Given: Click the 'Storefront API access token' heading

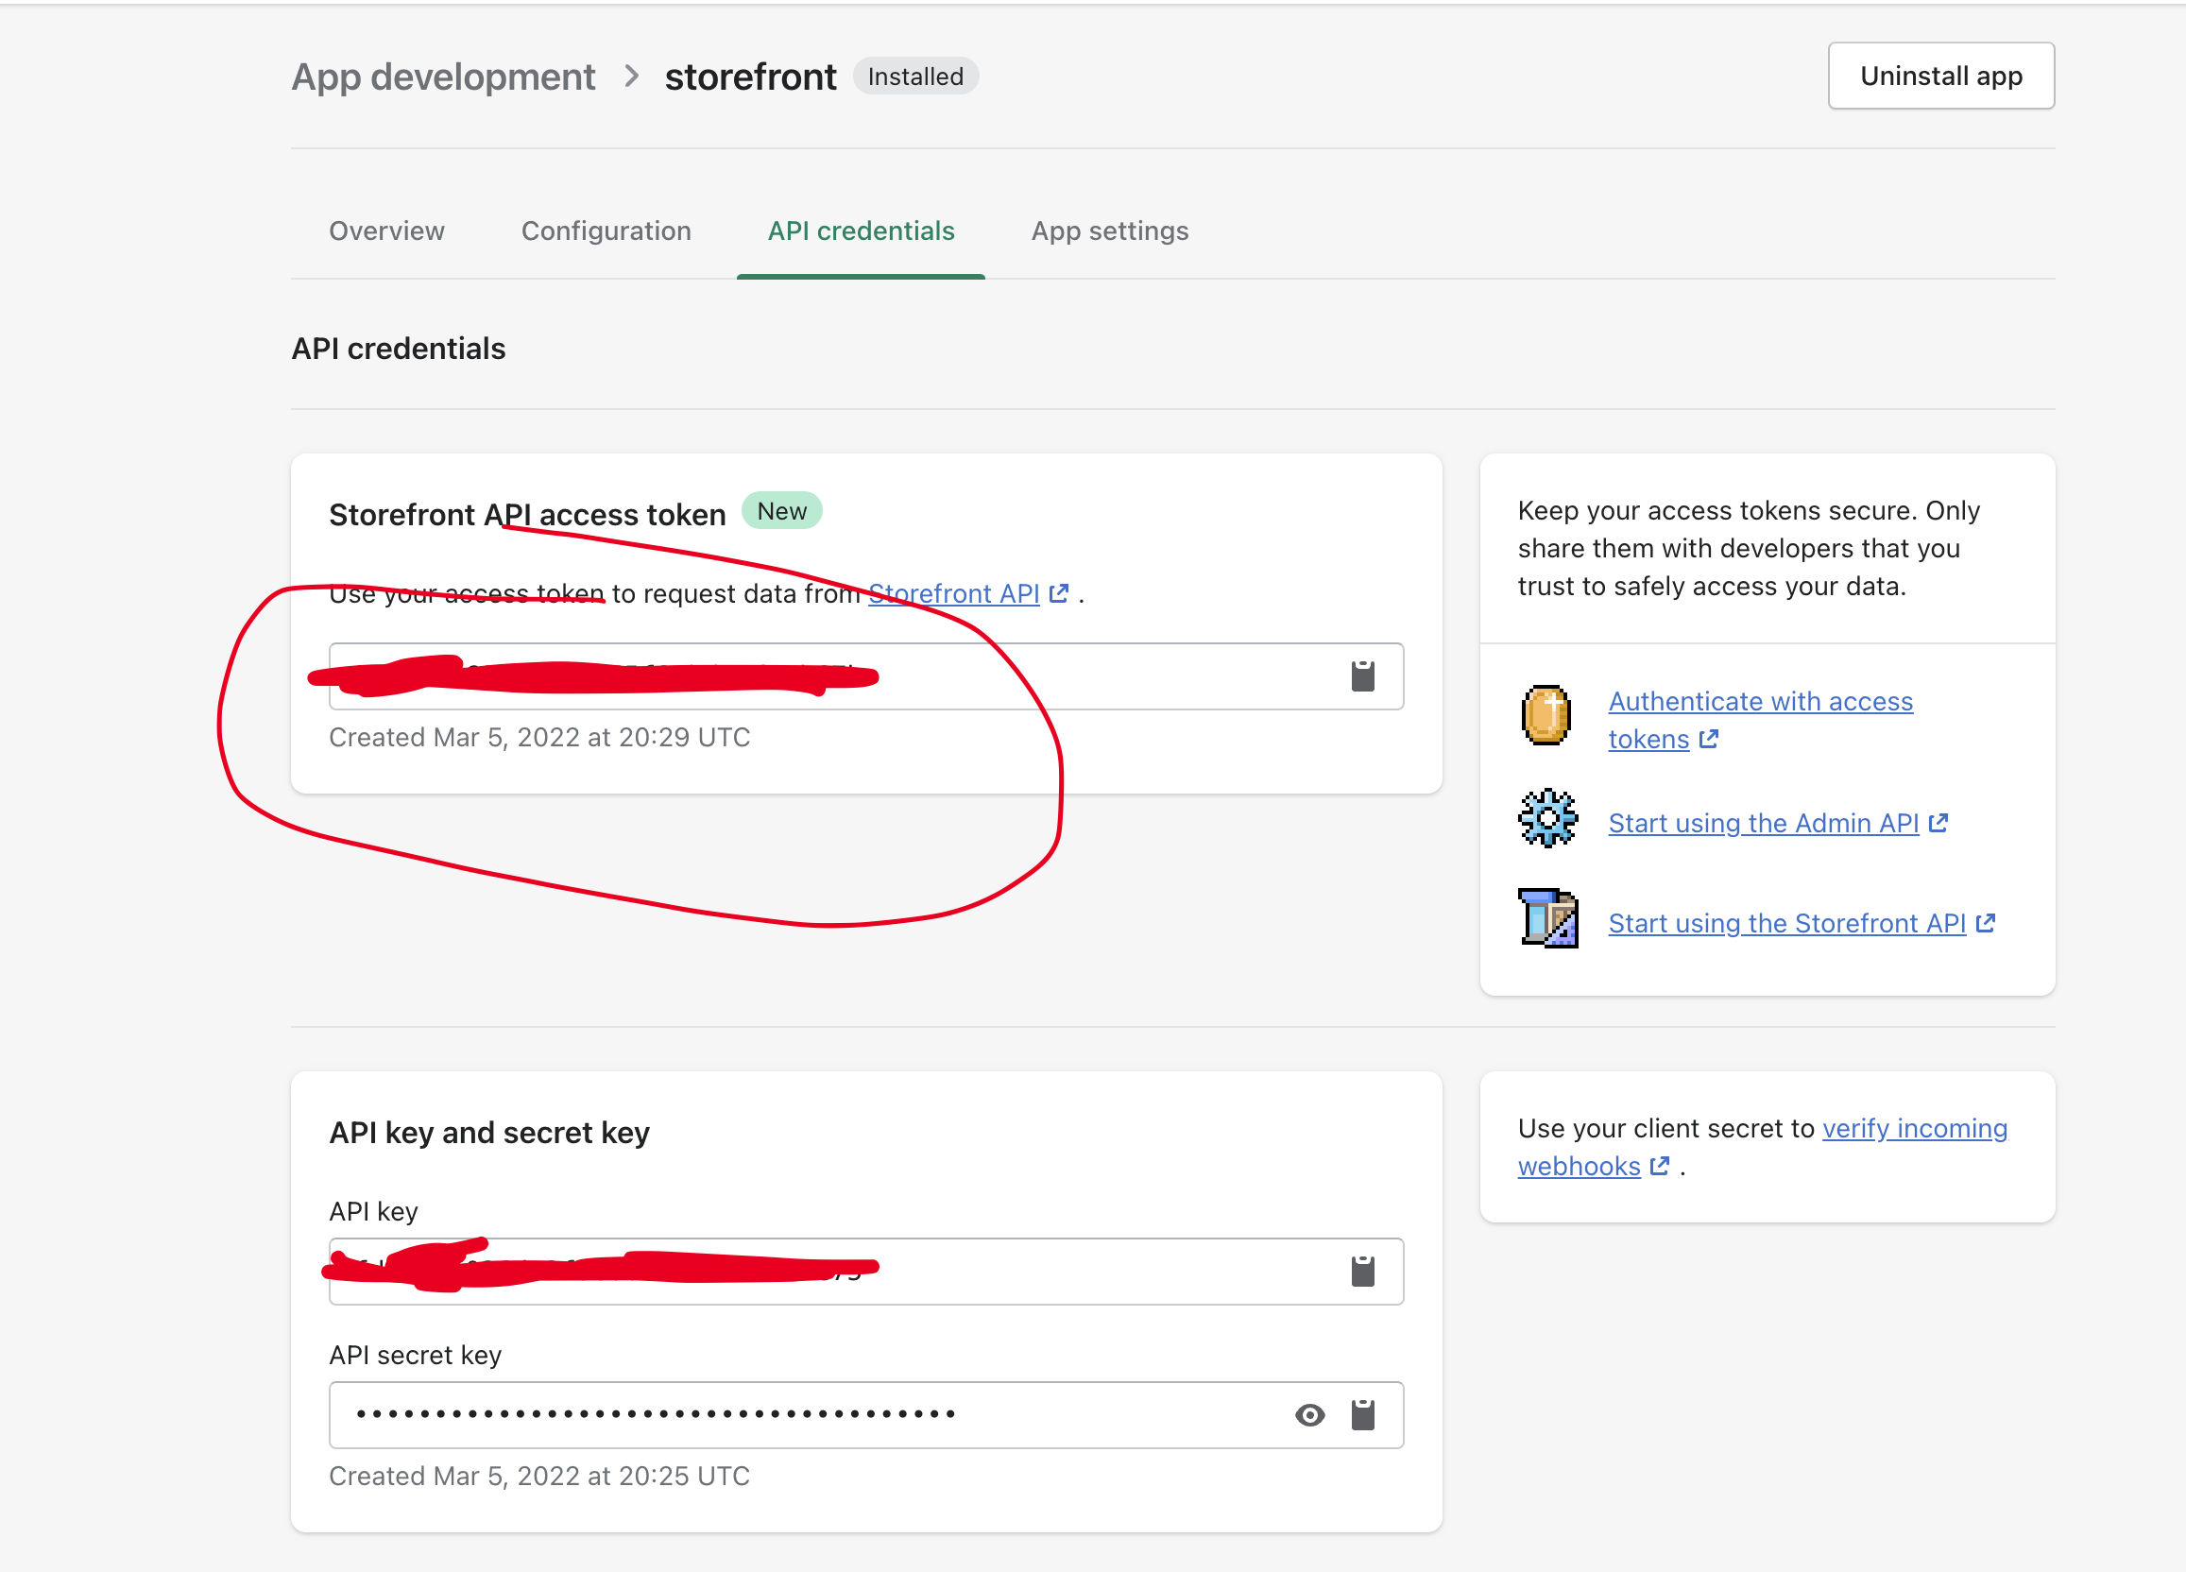Looking at the screenshot, I should 527,515.
